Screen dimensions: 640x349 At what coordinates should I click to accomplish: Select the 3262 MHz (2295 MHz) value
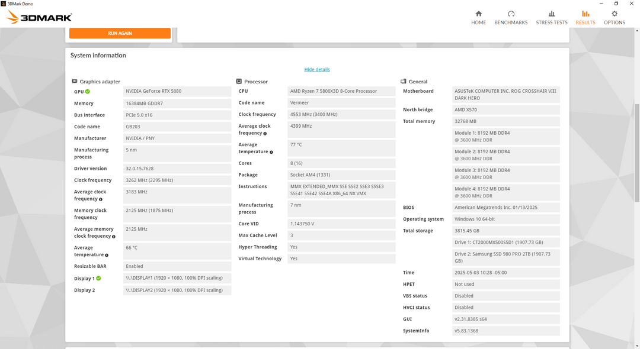point(177,180)
